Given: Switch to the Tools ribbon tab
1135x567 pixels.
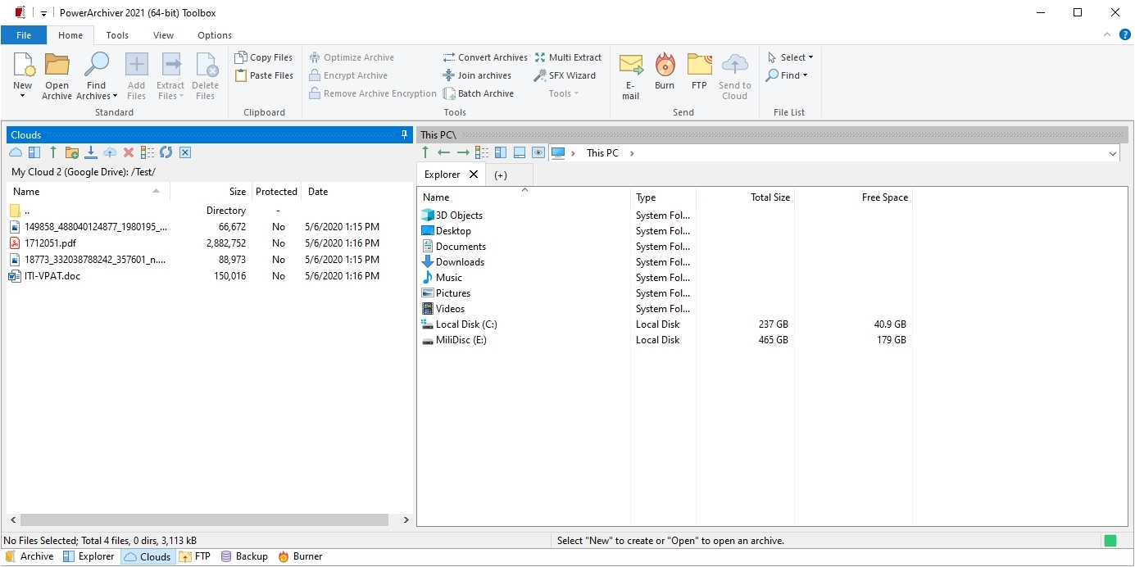Looking at the screenshot, I should [x=117, y=35].
